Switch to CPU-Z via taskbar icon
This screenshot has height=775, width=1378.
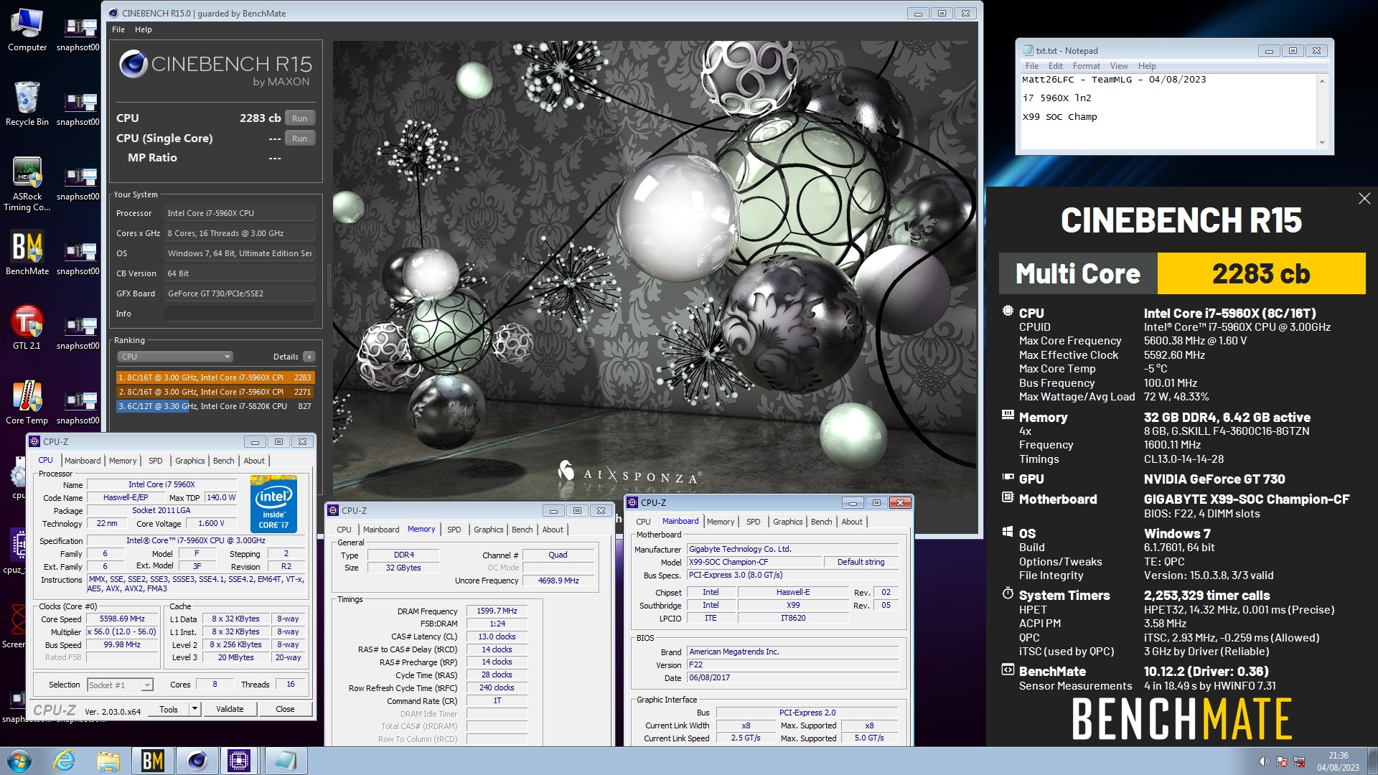(240, 761)
